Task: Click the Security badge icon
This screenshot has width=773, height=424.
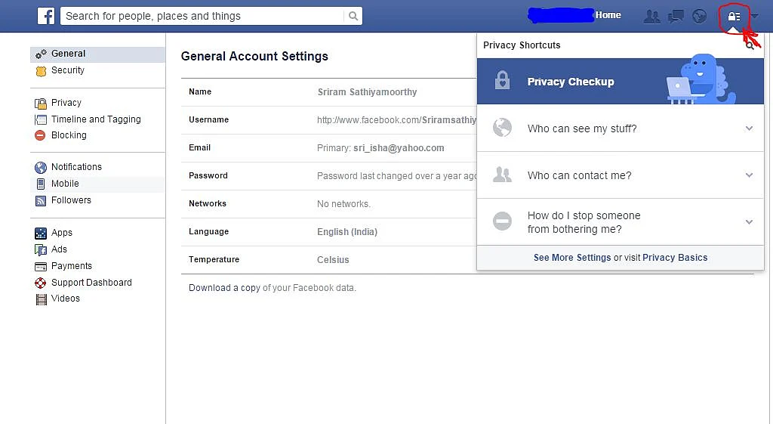Action: click(41, 71)
